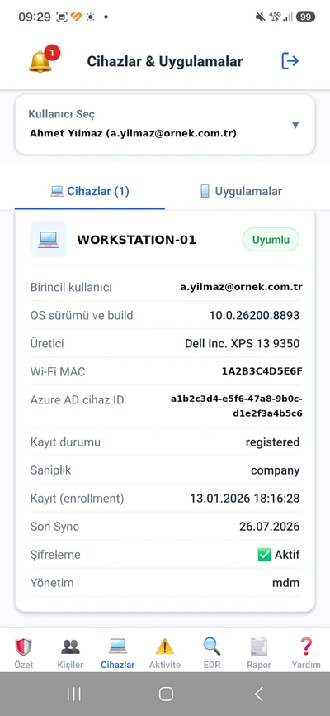Tap the Android back navigation button
This screenshot has width=330, height=716.
(258, 694)
